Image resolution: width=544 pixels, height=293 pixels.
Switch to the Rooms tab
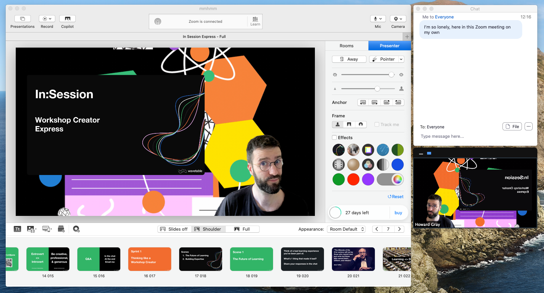(x=346, y=46)
